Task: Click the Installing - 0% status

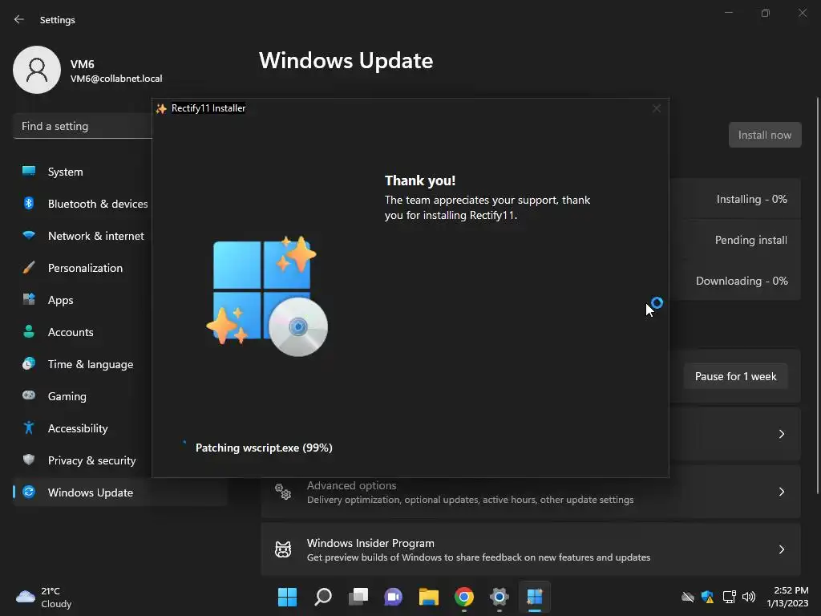Action: coord(751,199)
